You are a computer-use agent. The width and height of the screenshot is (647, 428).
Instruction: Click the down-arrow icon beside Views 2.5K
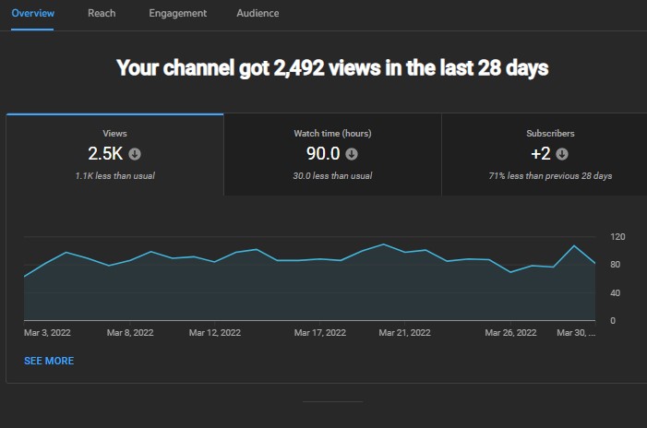pyautogui.click(x=135, y=154)
